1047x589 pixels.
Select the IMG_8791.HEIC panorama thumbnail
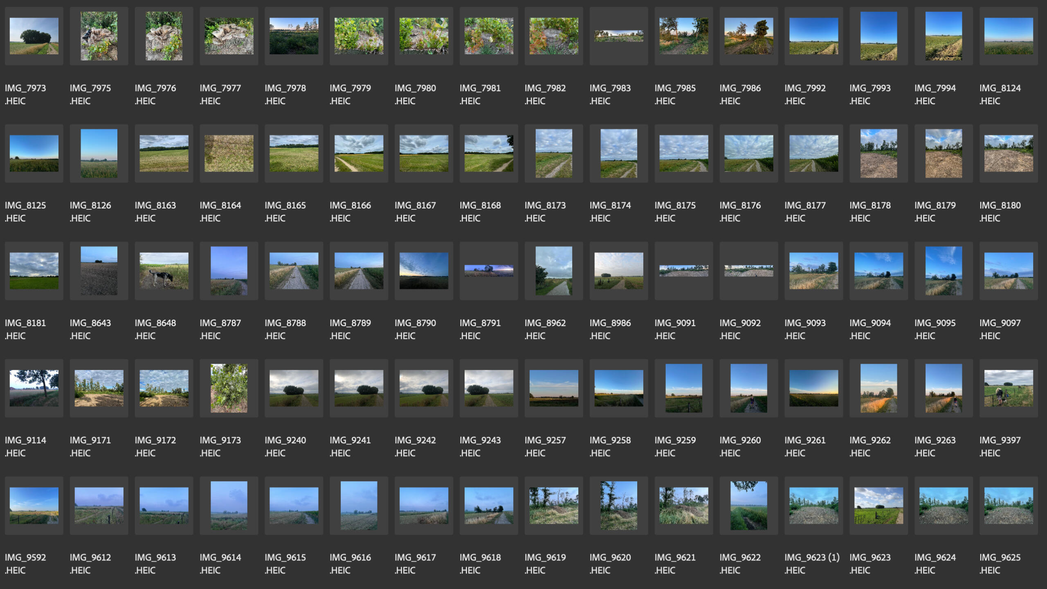click(489, 271)
